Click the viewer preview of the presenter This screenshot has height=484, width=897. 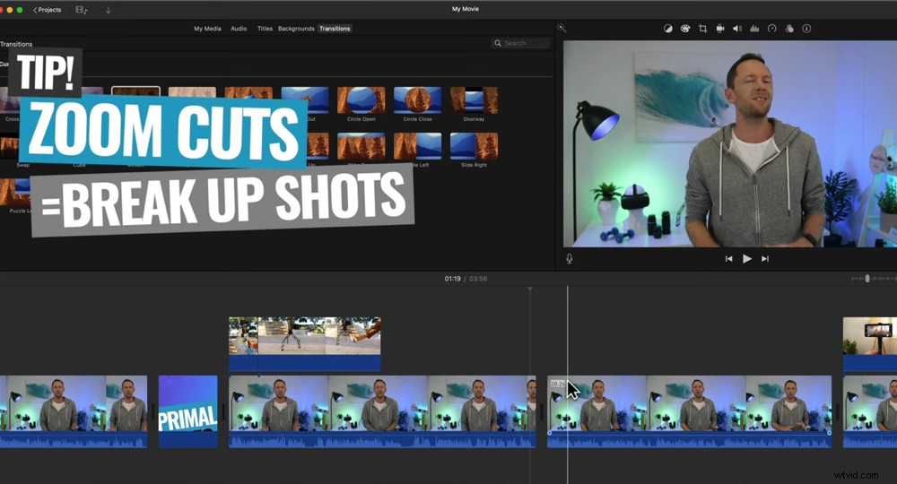point(730,143)
